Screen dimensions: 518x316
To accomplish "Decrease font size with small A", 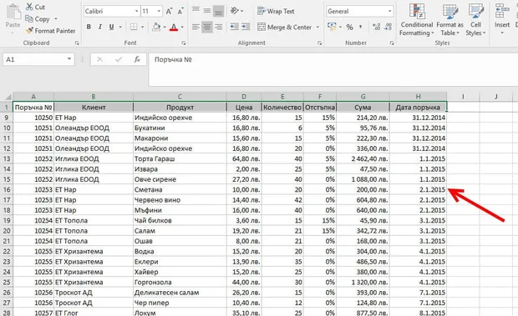I will pyautogui.click(x=180, y=11).
